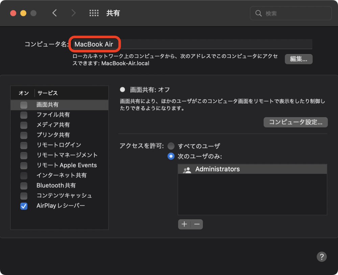Select the 次のユーザのみ radio button
The width and height of the screenshot is (338, 275).
pos(171,156)
